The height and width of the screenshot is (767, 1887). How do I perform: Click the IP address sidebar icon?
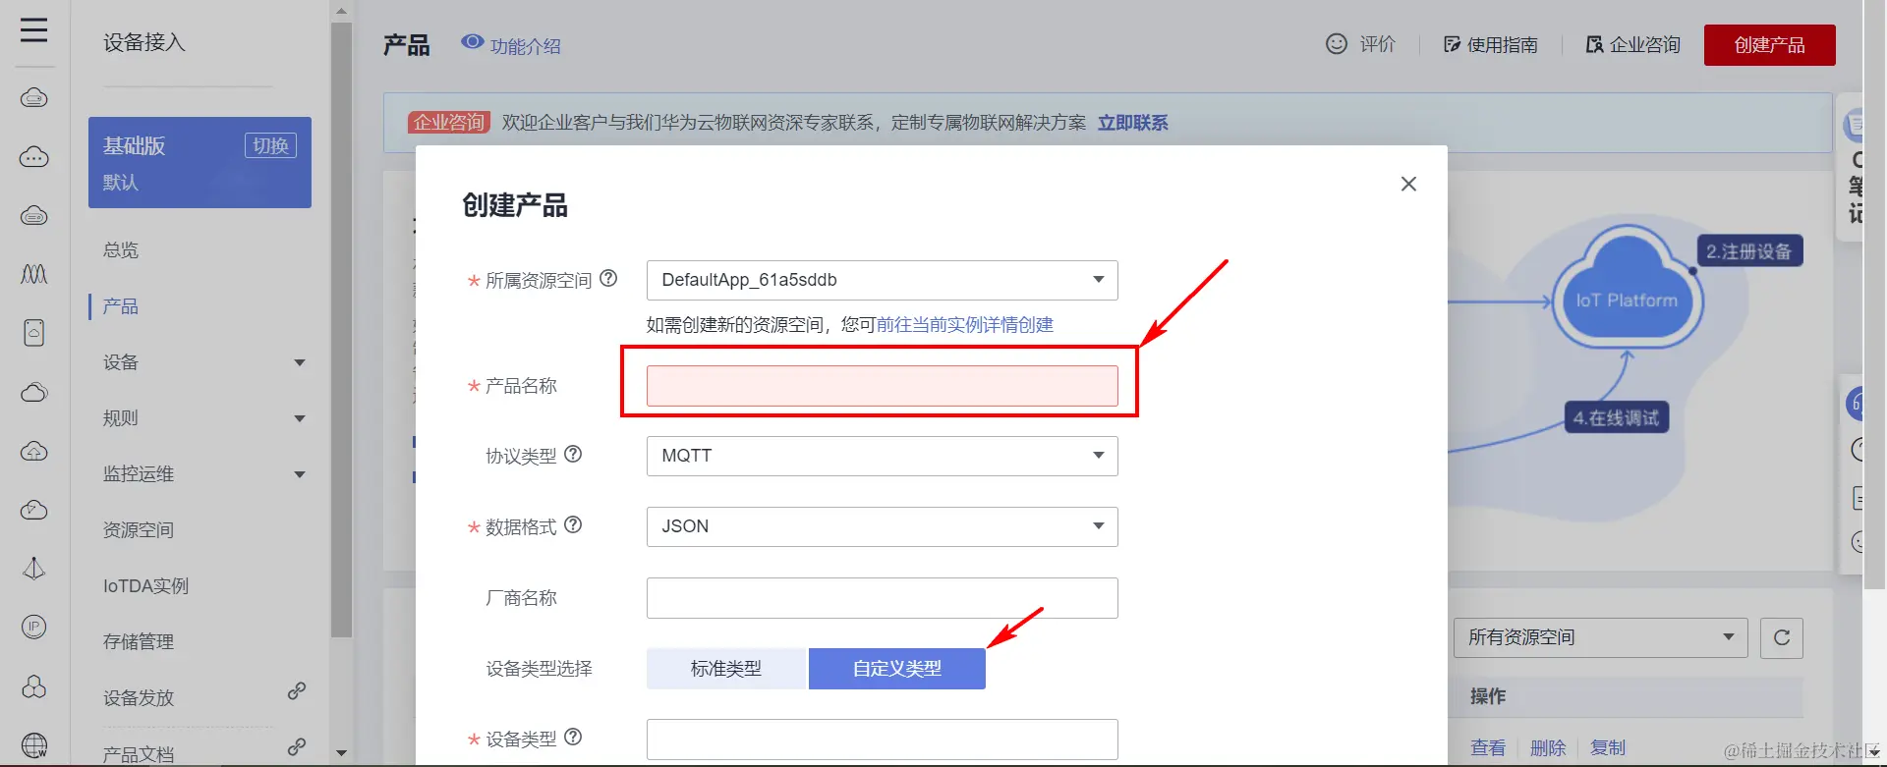[34, 627]
